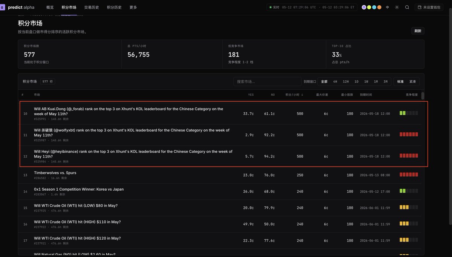
Task: Open the 积分历史 nav tab
Action: pyautogui.click(x=114, y=7)
